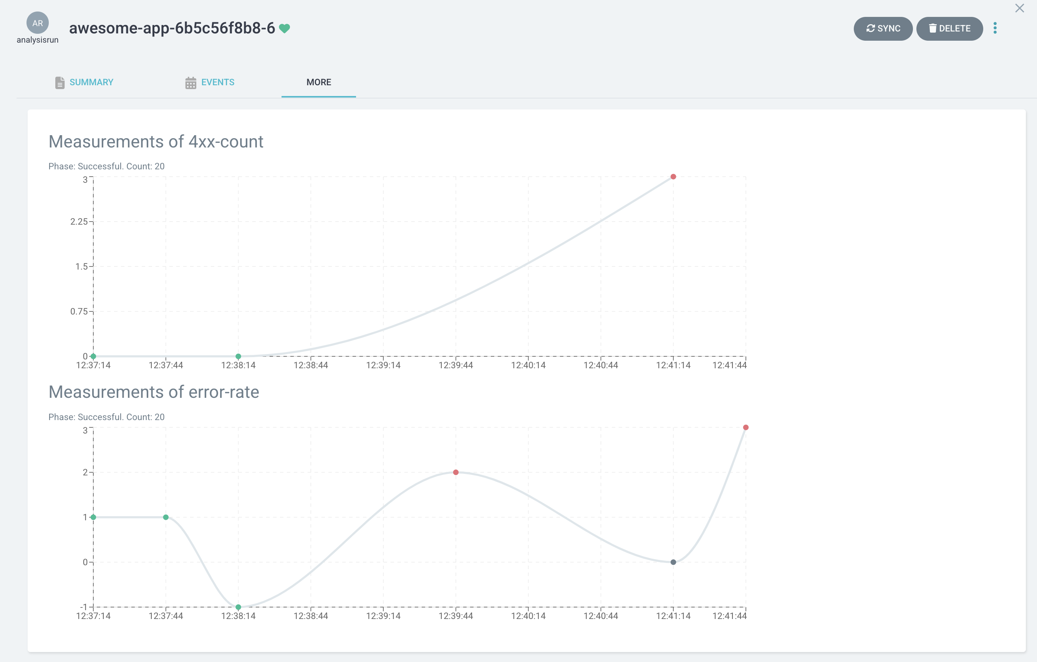
Task: Click red 4xx-count data point at 12:41:14
Action: [673, 177]
